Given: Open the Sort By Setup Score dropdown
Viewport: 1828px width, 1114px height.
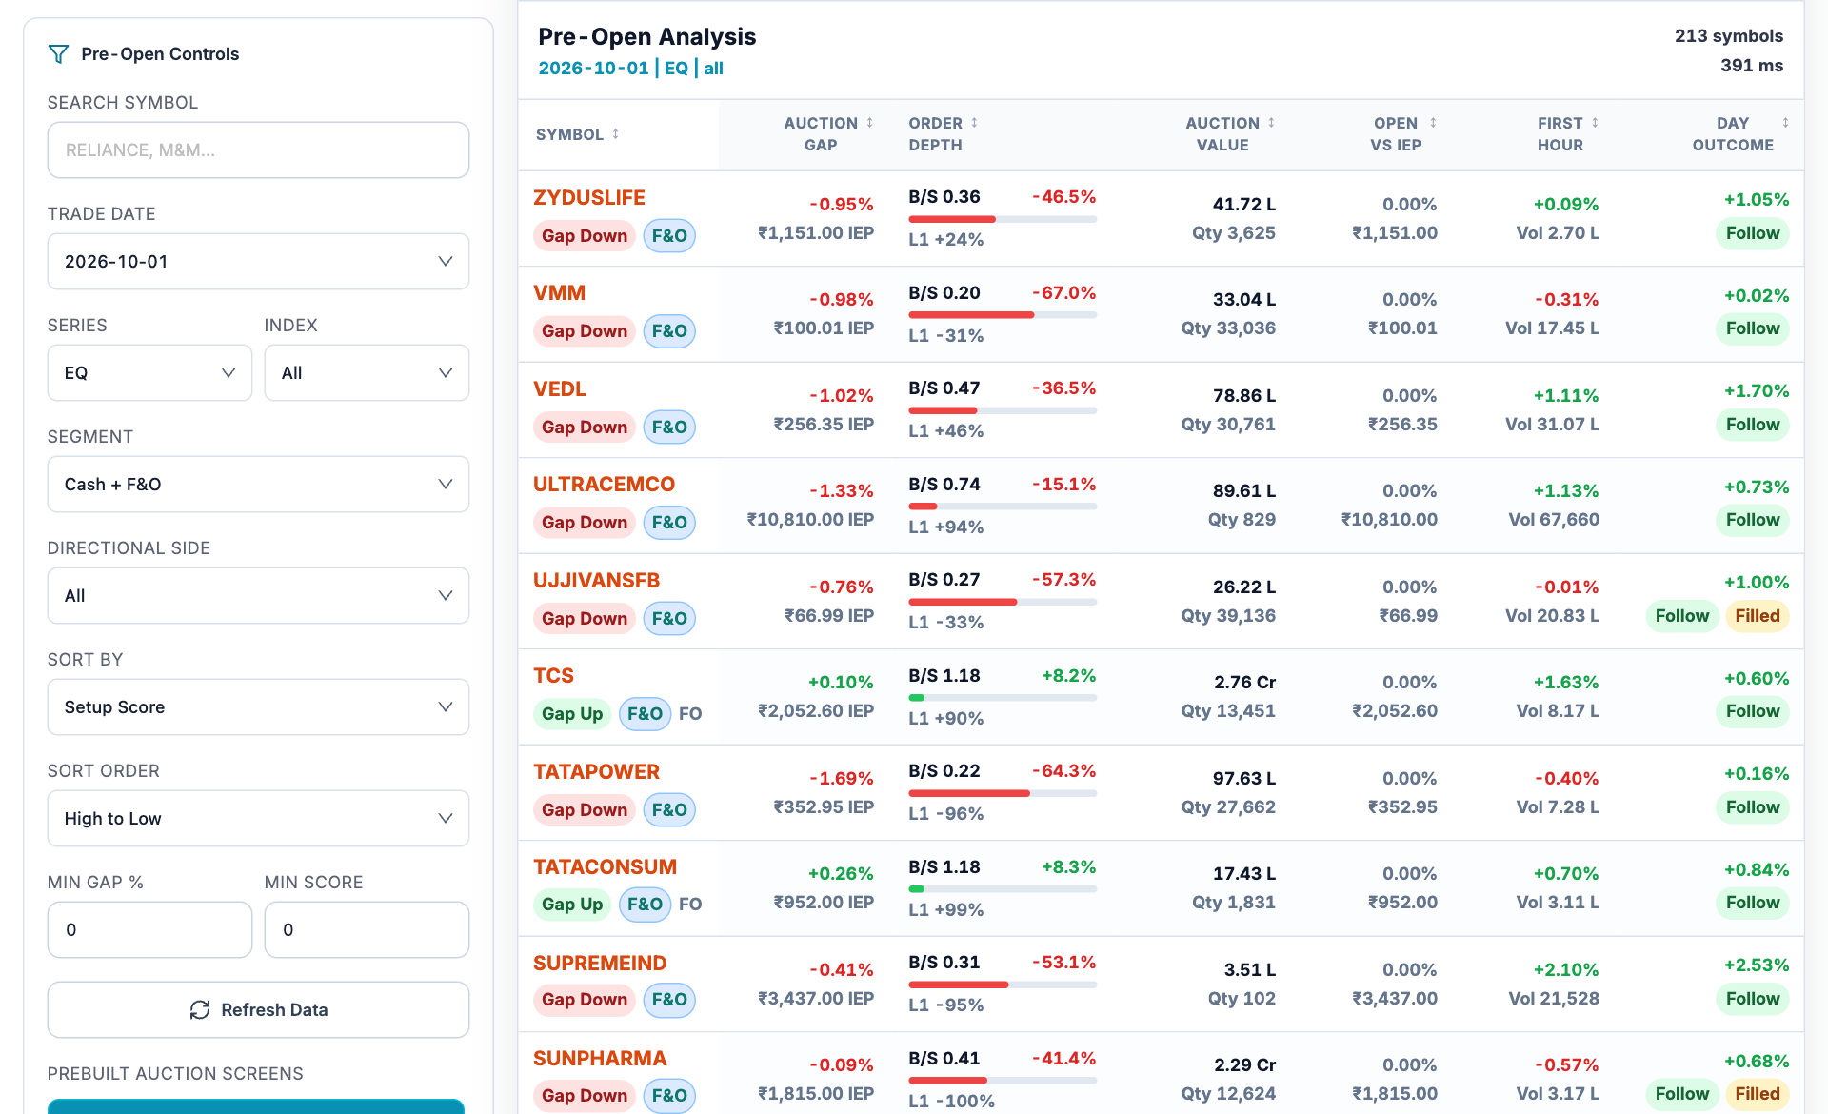Looking at the screenshot, I should [258, 706].
